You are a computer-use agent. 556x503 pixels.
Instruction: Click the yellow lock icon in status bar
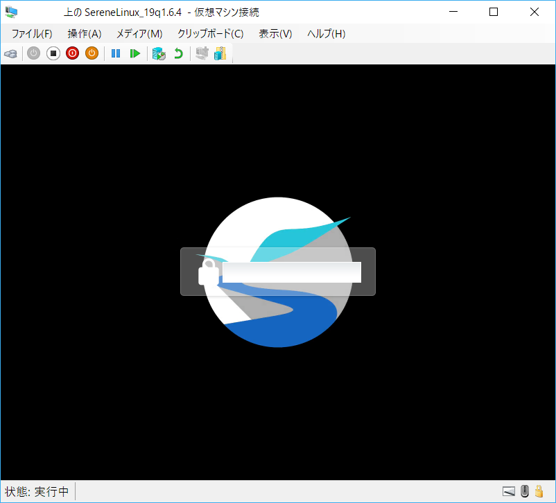tap(539, 491)
